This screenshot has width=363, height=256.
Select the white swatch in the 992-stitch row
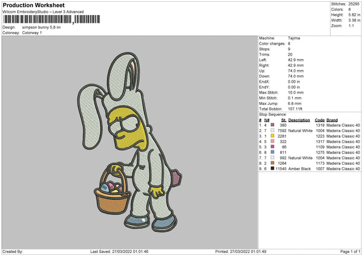272,158
